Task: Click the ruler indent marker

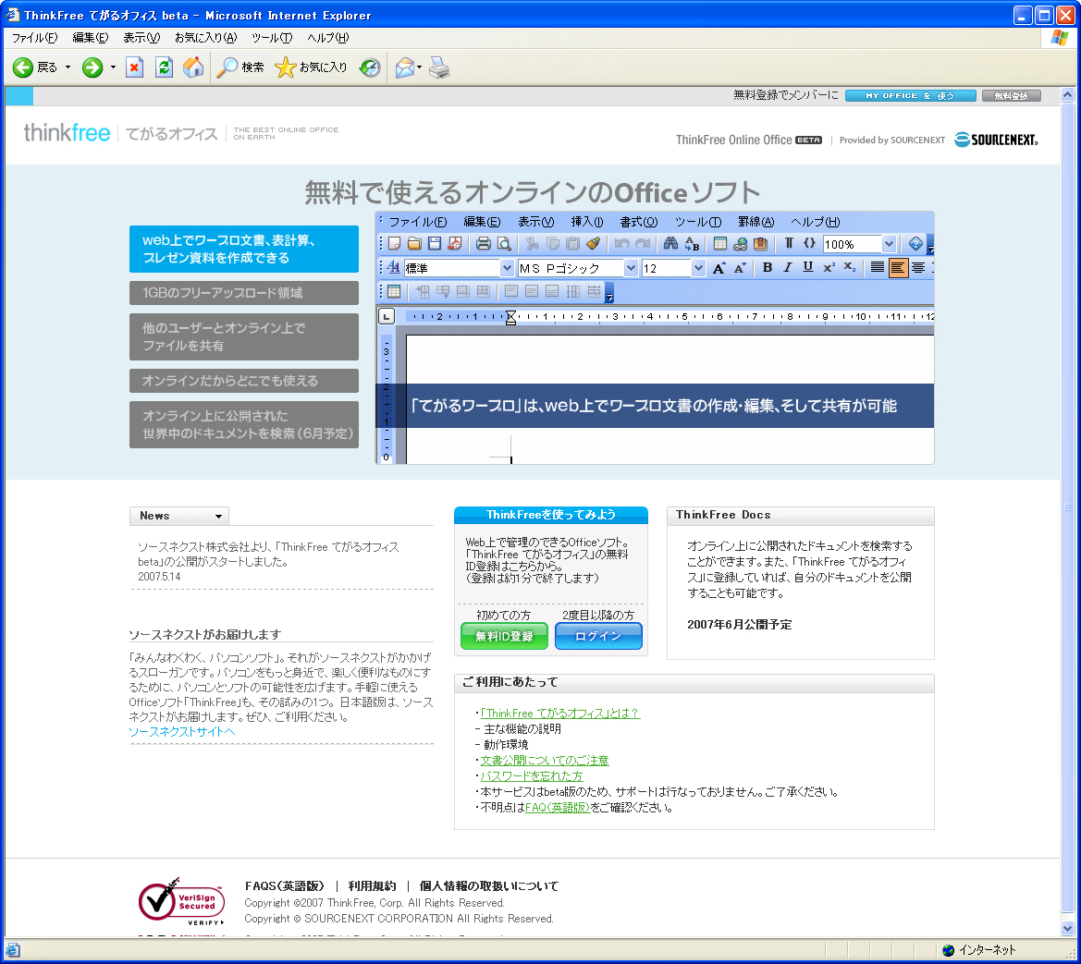Action: click(x=510, y=318)
